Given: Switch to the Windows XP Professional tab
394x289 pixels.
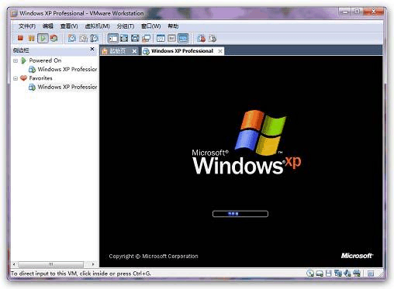Looking at the screenshot, I should [x=182, y=51].
